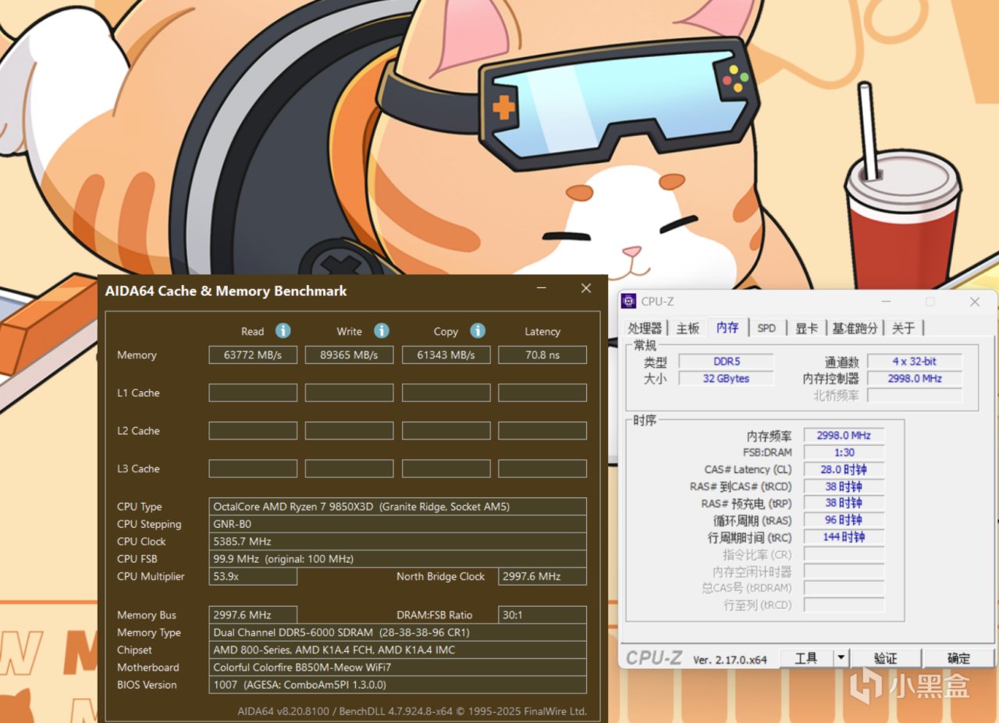Click the 类型 value DDR5 in CPU-Z
This screenshot has height=723, width=999.
(x=726, y=361)
